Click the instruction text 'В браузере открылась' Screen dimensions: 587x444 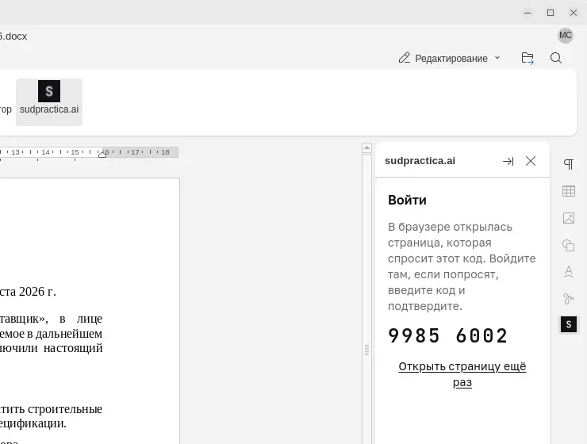(450, 227)
